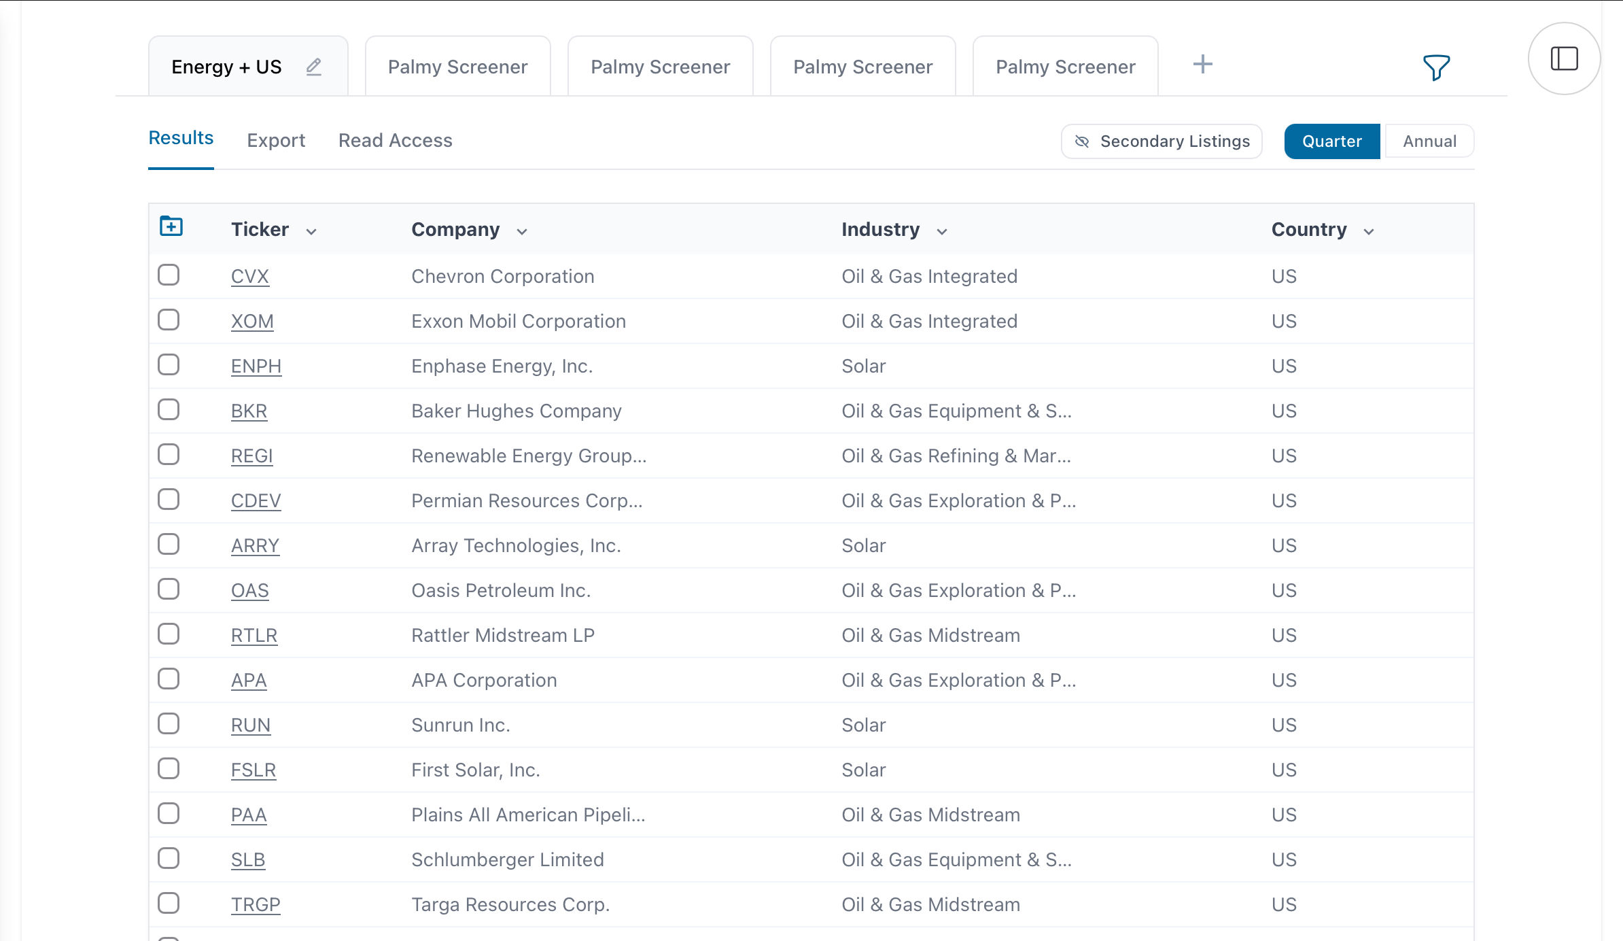The height and width of the screenshot is (941, 1623).
Task: Open the OAS ticker link
Action: point(250,591)
